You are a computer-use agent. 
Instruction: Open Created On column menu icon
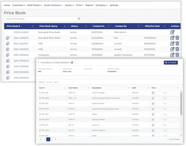click(108, 26)
